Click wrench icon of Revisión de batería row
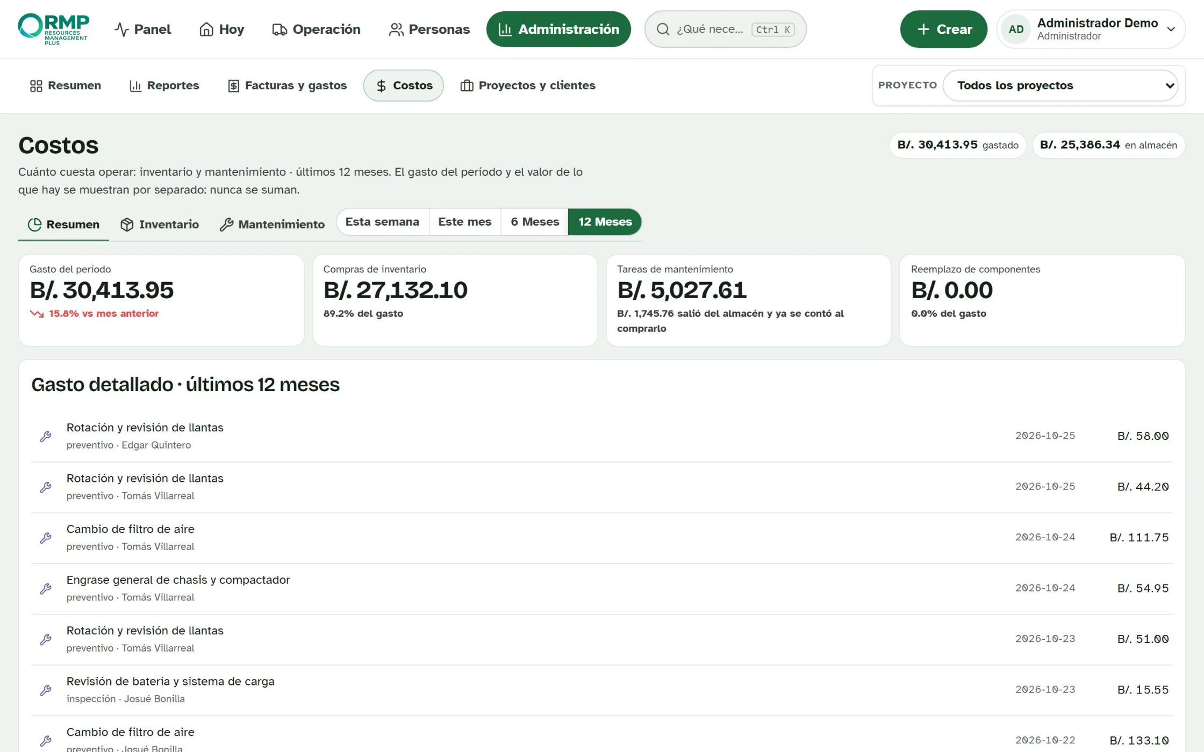 click(46, 690)
